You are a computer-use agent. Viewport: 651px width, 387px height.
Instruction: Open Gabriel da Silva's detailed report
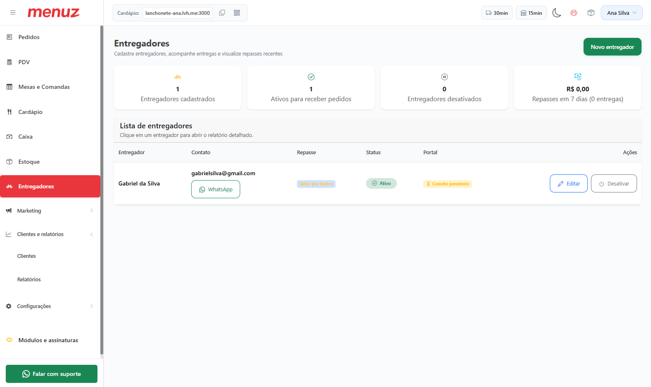coord(139,183)
